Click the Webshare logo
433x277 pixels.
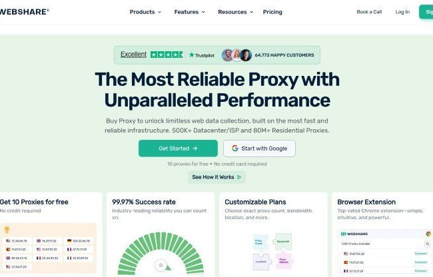[24, 12]
